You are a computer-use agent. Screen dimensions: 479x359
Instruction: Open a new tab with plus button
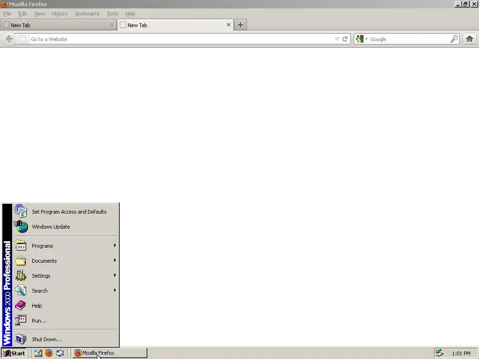pyautogui.click(x=240, y=25)
